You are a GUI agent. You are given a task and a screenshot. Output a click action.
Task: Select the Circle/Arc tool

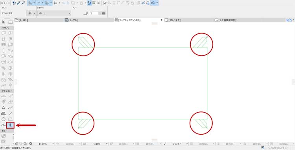[x=4, y=119]
